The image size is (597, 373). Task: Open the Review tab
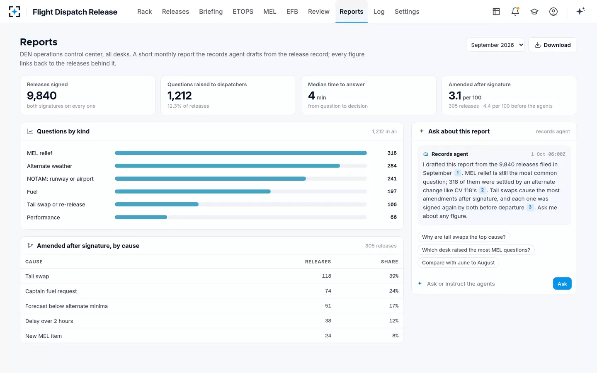(x=319, y=12)
